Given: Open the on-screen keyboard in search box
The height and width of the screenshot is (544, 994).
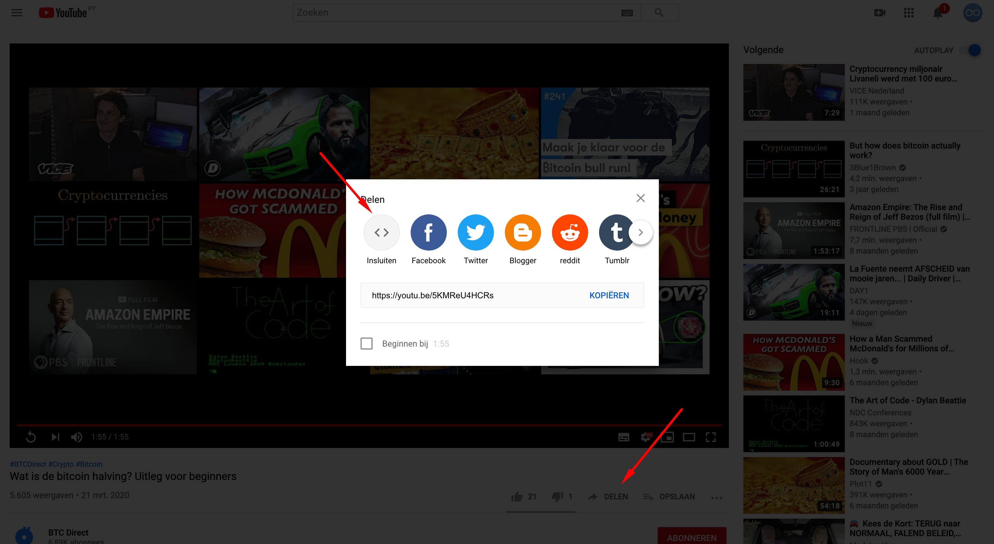Looking at the screenshot, I should point(627,13).
